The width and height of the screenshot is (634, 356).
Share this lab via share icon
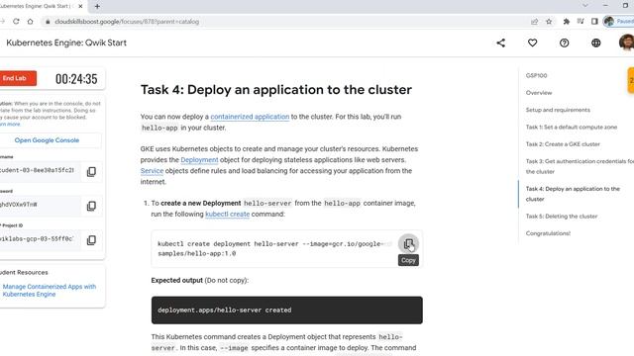pos(501,43)
